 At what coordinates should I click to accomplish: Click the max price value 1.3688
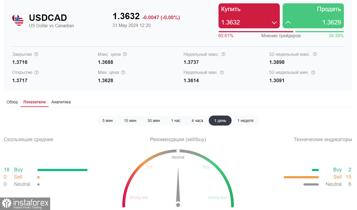[x=106, y=62]
